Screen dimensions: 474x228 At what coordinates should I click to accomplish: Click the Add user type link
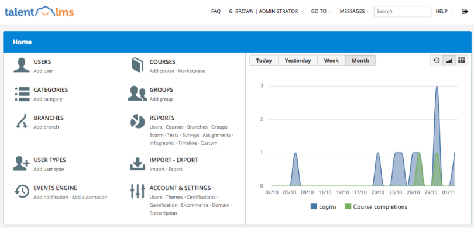[x=49, y=169]
